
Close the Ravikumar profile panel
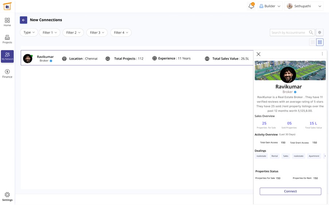click(x=258, y=54)
